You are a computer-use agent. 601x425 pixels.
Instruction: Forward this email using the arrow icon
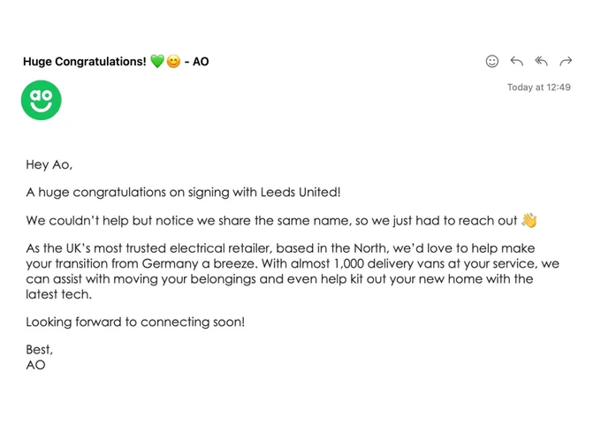(x=566, y=61)
